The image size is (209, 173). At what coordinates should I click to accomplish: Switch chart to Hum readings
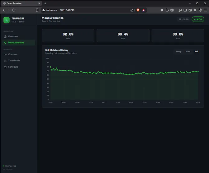tap(188, 51)
